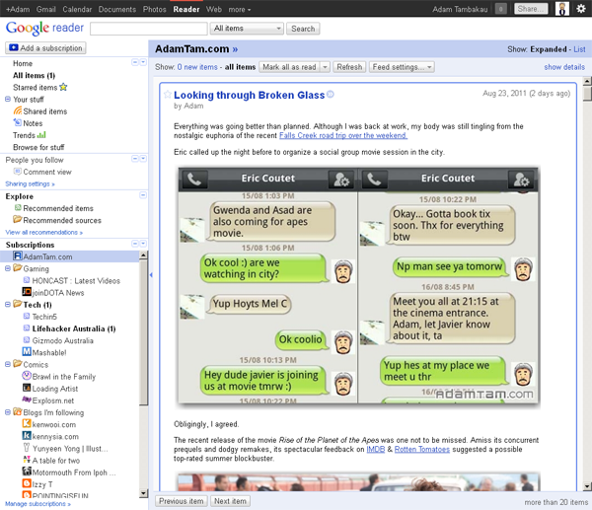Viewport: 592px width, 510px height.
Task: Click Mark all as read button
Action: [x=289, y=67]
